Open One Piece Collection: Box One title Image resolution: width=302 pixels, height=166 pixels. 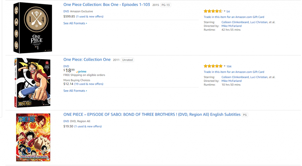pos(106,5)
